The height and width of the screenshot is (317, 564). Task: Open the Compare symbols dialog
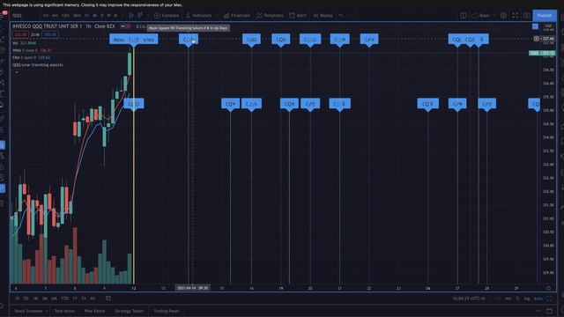(167, 16)
